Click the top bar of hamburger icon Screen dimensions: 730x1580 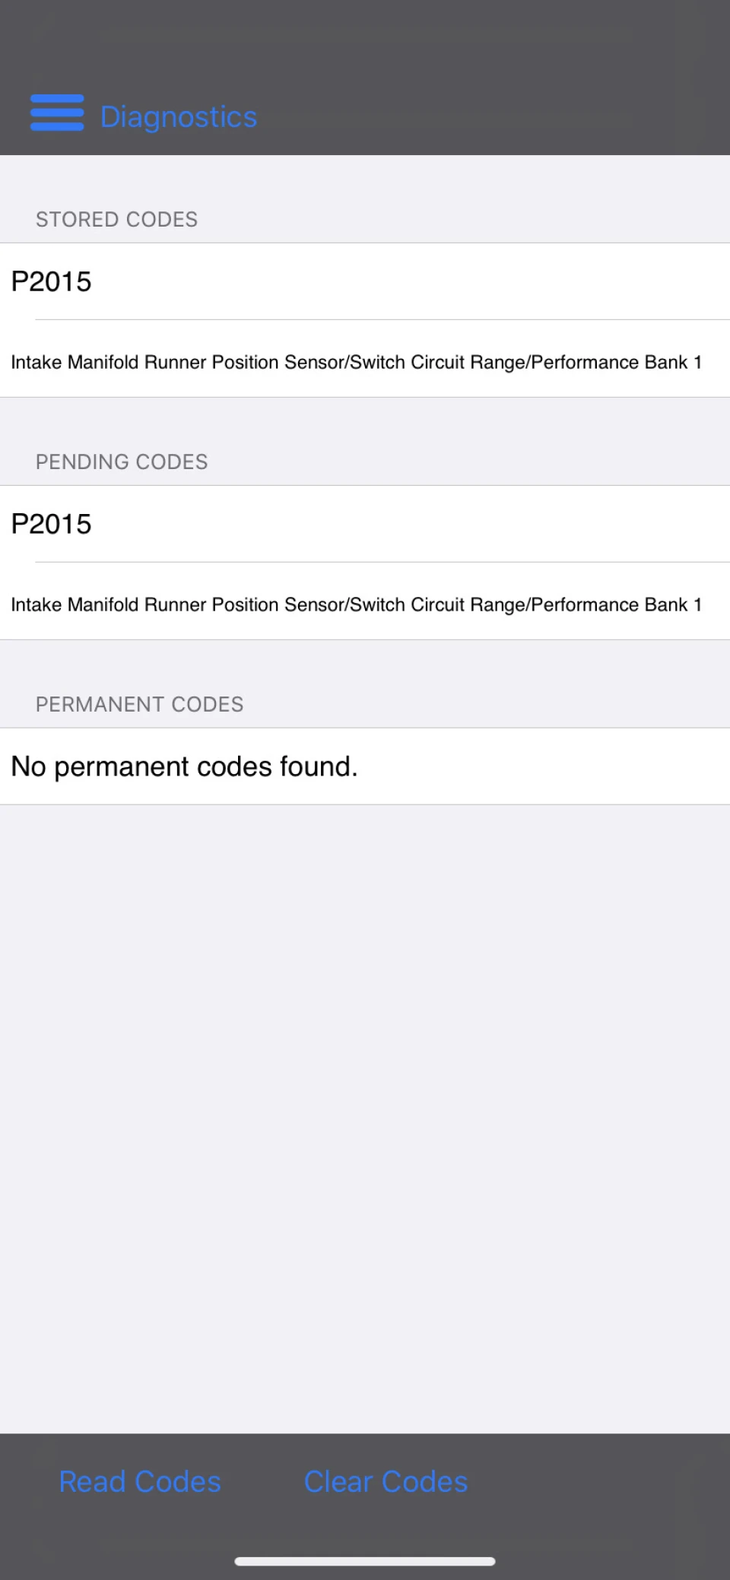(57, 98)
